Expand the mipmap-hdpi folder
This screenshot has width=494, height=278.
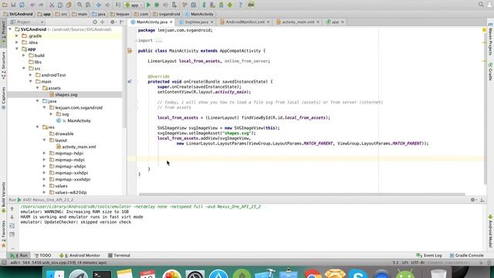(x=45, y=153)
